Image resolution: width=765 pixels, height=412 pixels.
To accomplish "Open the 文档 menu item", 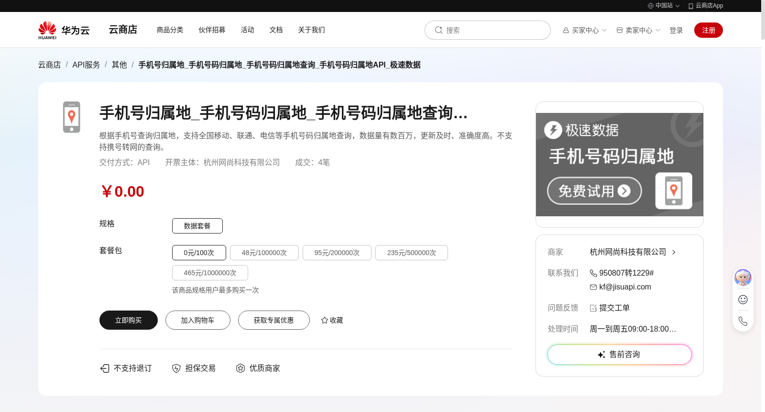I will pyautogui.click(x=276, y=30).
